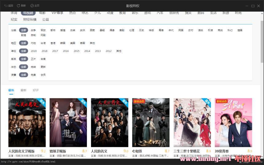Filter category by 科幻

(x=230, y=30)
